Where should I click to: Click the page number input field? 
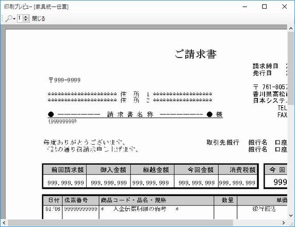[20, 19]
